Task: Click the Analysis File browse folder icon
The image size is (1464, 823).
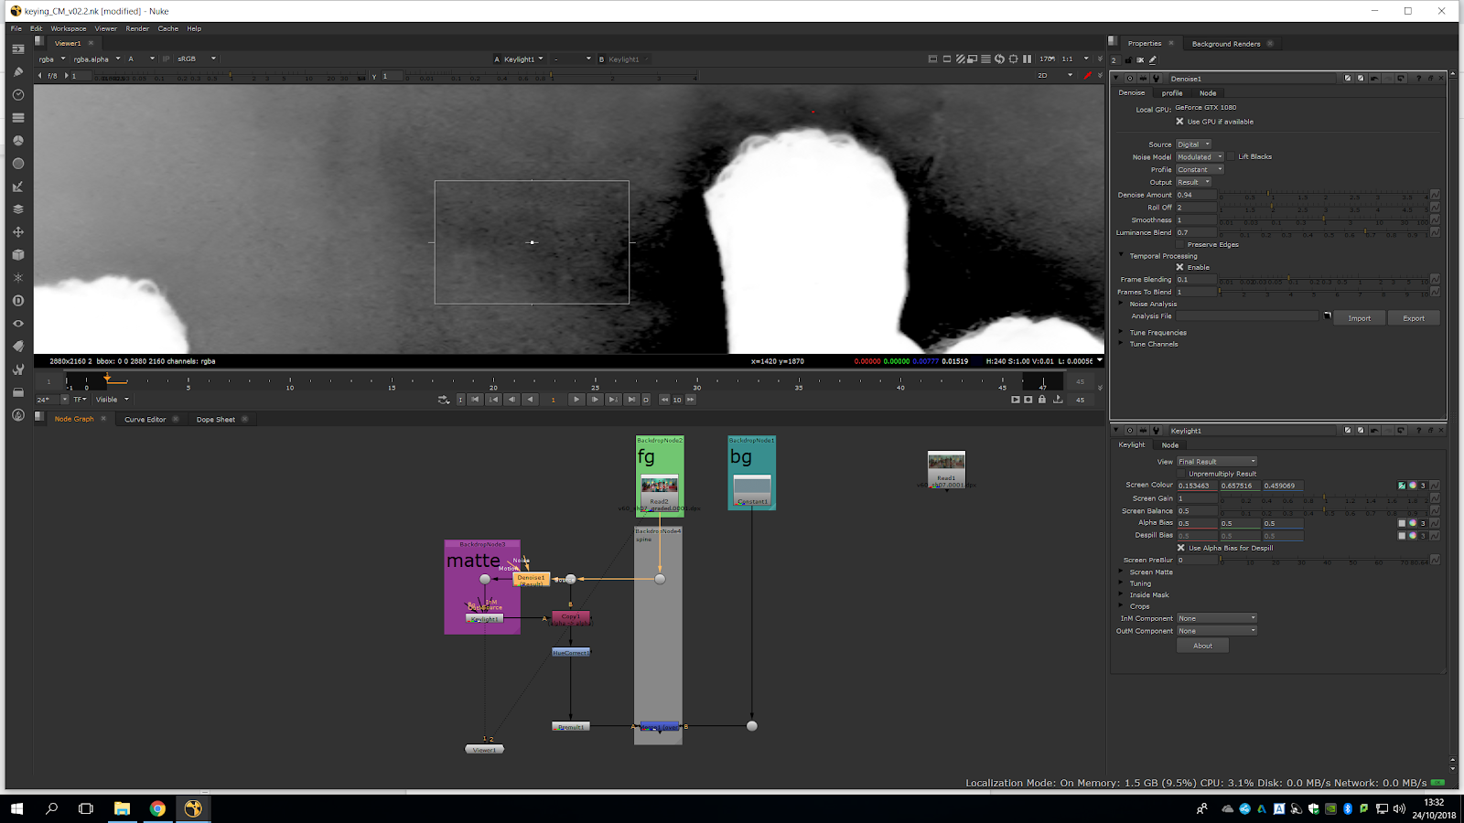Action: click(x=1327, y=316)
